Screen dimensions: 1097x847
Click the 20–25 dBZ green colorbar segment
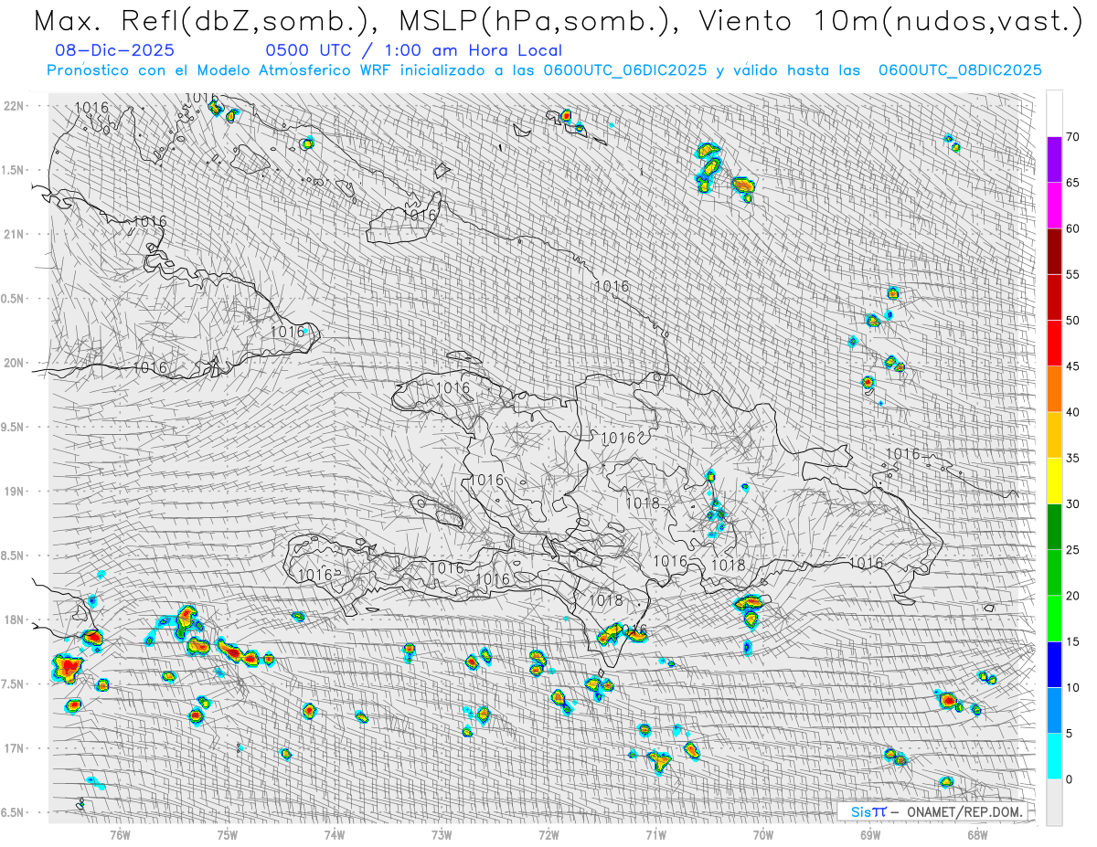pyautogui.click(x=1054, y=573)
